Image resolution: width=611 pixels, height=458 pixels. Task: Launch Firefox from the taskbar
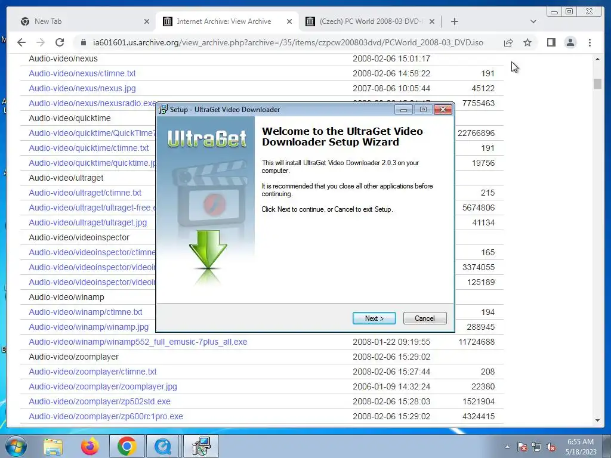click(x=90, y=446)
